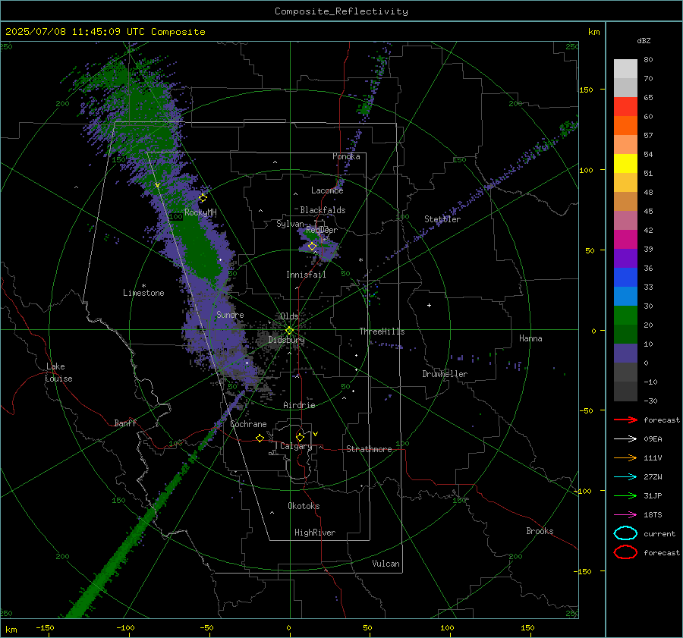This screenshot has height=638, width=683.
Task: Click the orange 111V arrow icon
Action: tap(625, 457)
